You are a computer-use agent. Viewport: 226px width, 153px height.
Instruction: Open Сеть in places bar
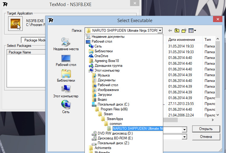(x=66, y=107)
